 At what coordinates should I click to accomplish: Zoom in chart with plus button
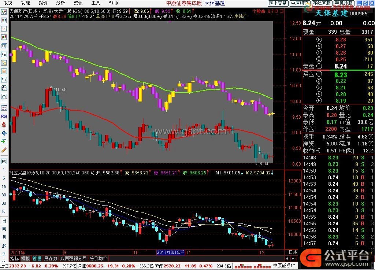[287, 259]
